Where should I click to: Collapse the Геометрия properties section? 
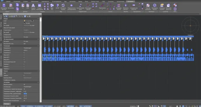coord(38,46)
